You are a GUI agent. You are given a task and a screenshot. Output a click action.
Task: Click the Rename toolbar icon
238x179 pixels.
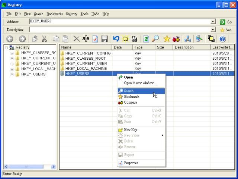86,39
